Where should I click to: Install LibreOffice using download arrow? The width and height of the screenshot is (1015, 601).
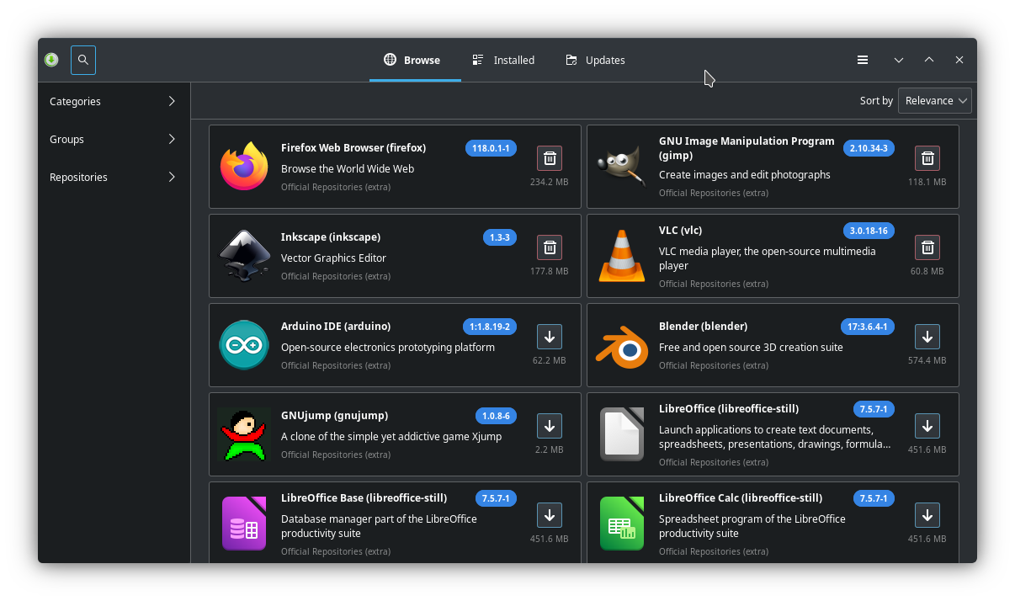[x=927, y=426]
